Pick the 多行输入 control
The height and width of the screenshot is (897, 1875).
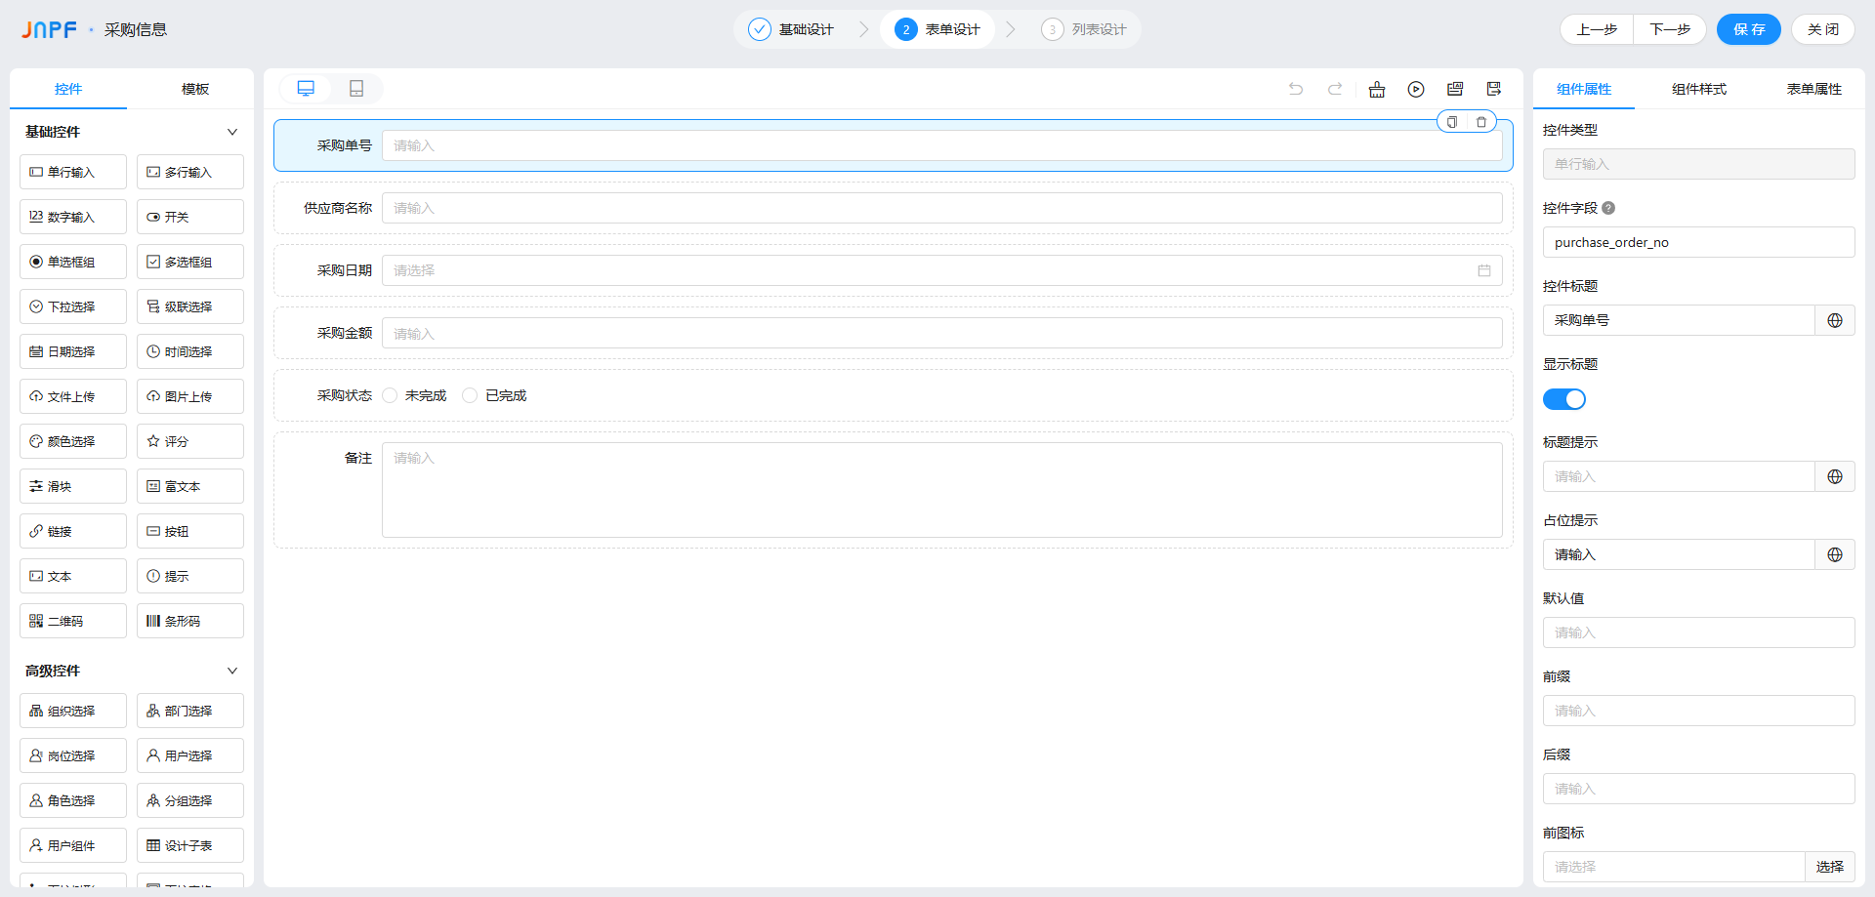[190, 172]
